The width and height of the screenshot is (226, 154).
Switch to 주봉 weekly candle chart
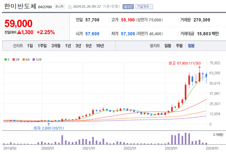tap(179, 46)
